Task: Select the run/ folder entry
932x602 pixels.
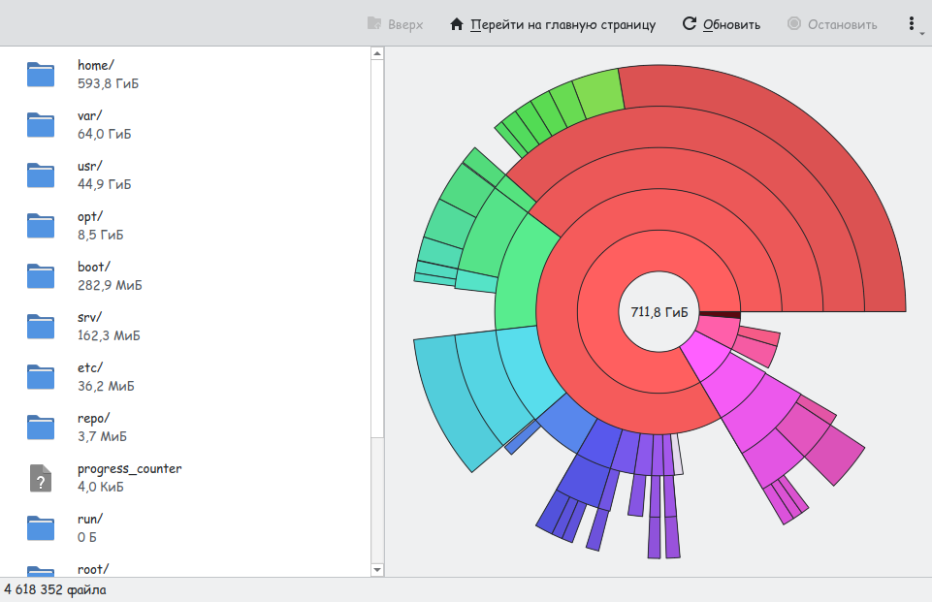Action: tap(89, 527)
